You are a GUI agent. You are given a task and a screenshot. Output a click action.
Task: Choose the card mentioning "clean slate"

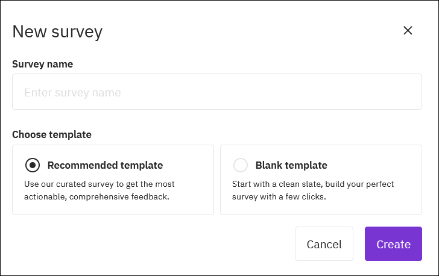pos(321,180)
